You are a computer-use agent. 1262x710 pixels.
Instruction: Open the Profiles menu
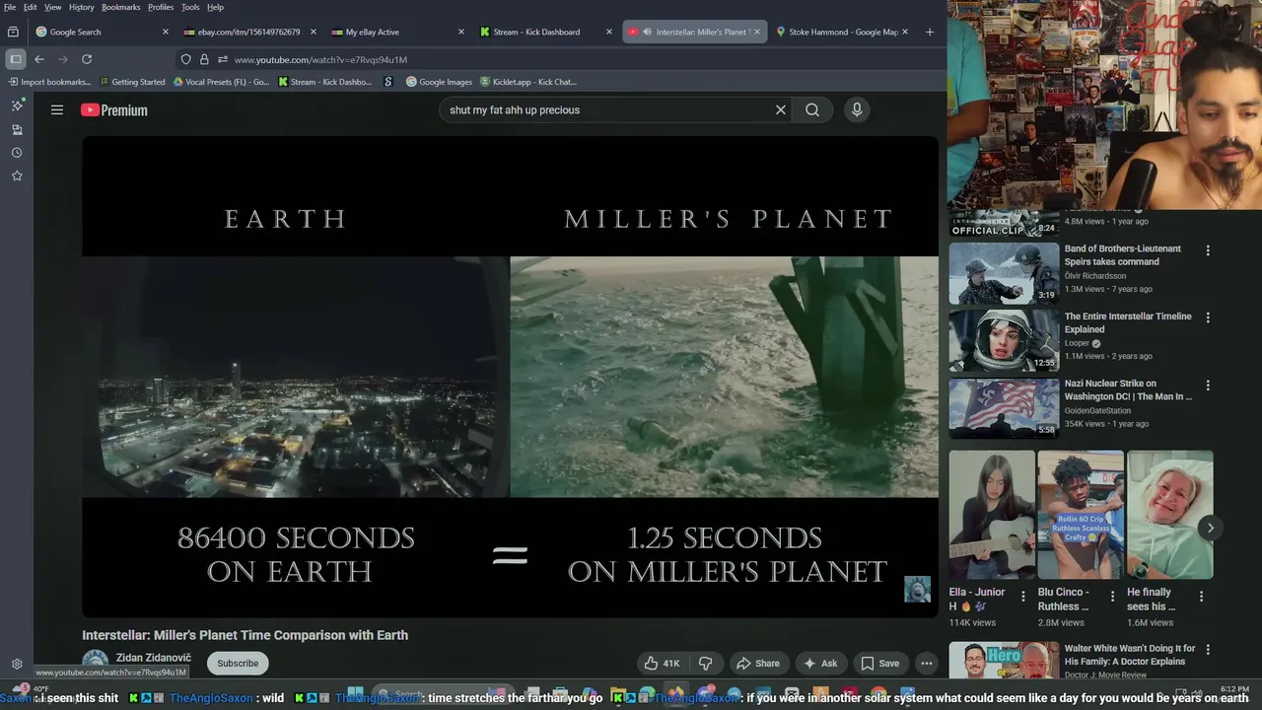point(161,7)
